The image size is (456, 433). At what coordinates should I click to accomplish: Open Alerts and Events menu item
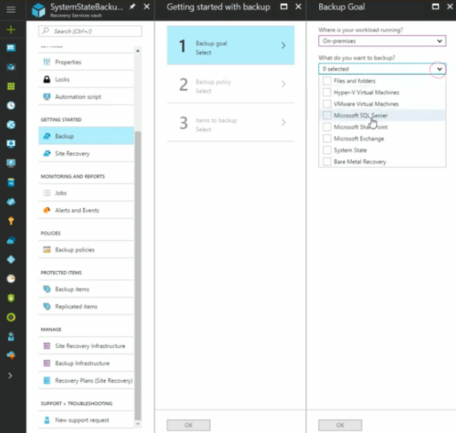coord(86,210)
